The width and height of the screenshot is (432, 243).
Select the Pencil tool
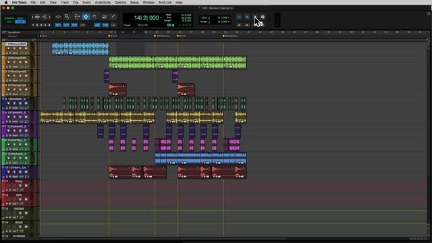(x=113, y=17)
